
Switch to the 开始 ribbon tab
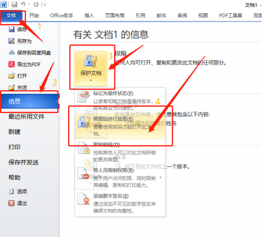point(34,16)
